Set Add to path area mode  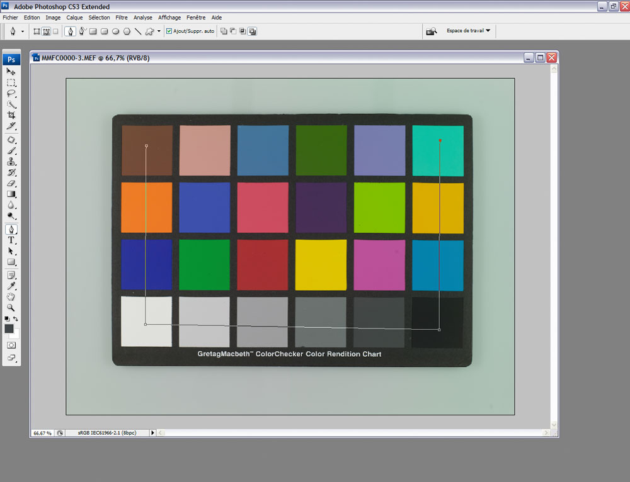(224, 31)
